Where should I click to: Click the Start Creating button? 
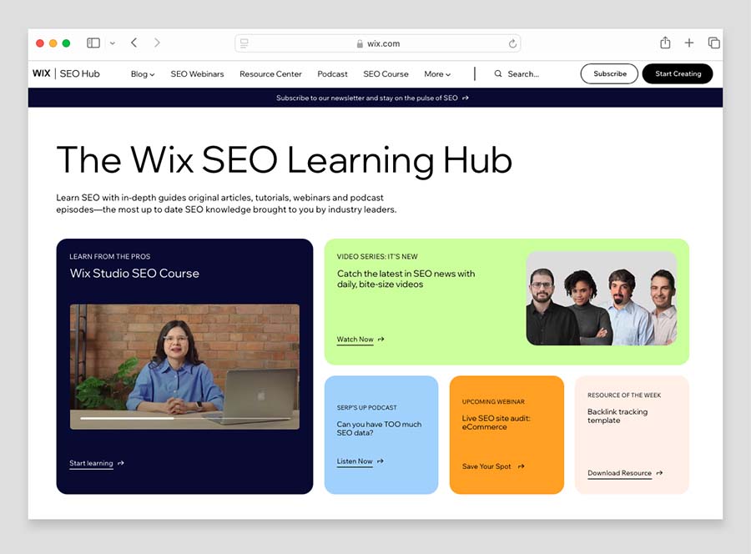point(678,73)
